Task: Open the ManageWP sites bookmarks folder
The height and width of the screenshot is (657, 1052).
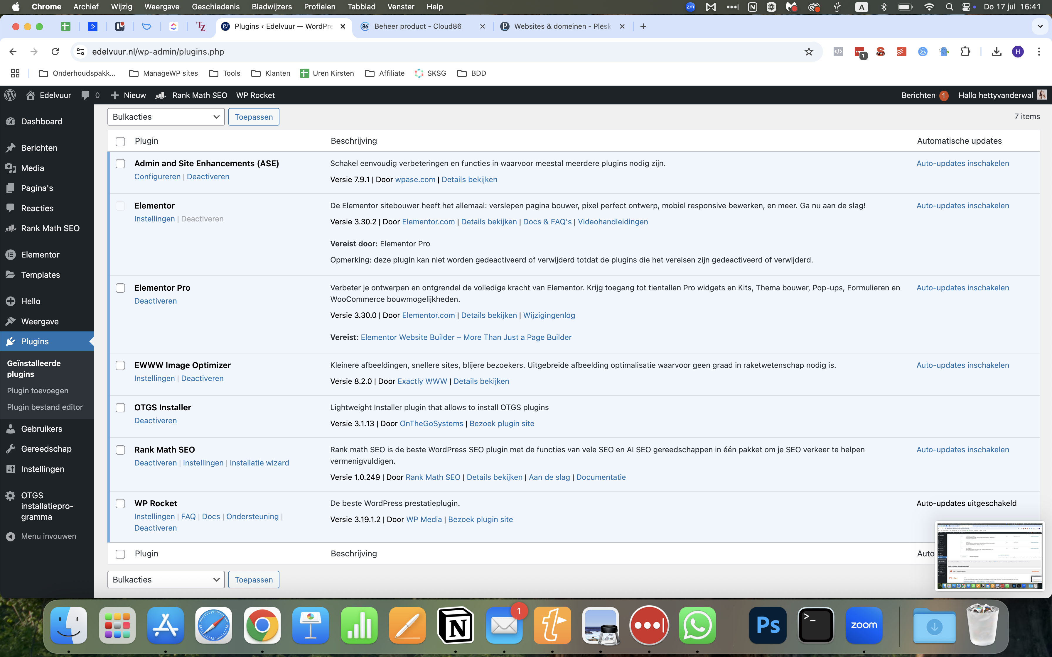Action: point(163,73)
